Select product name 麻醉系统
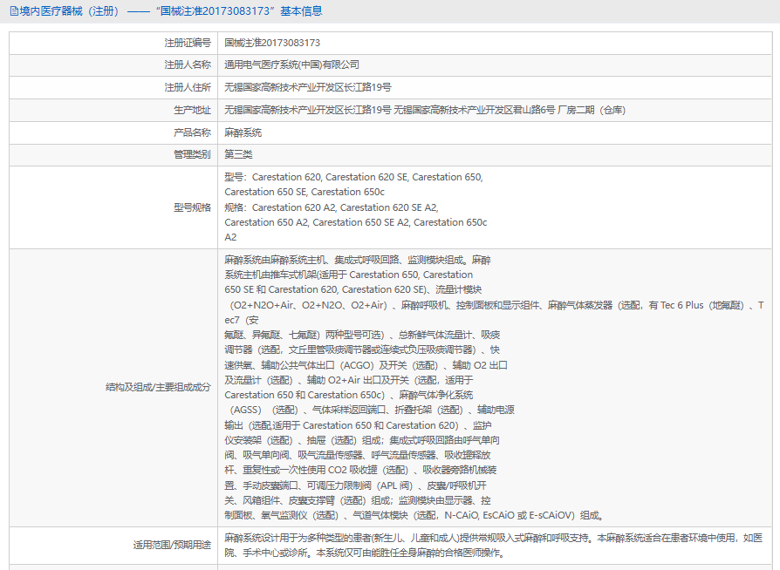Image resolution: width=780 pixels, height=570 pixels. coord(243,132)
